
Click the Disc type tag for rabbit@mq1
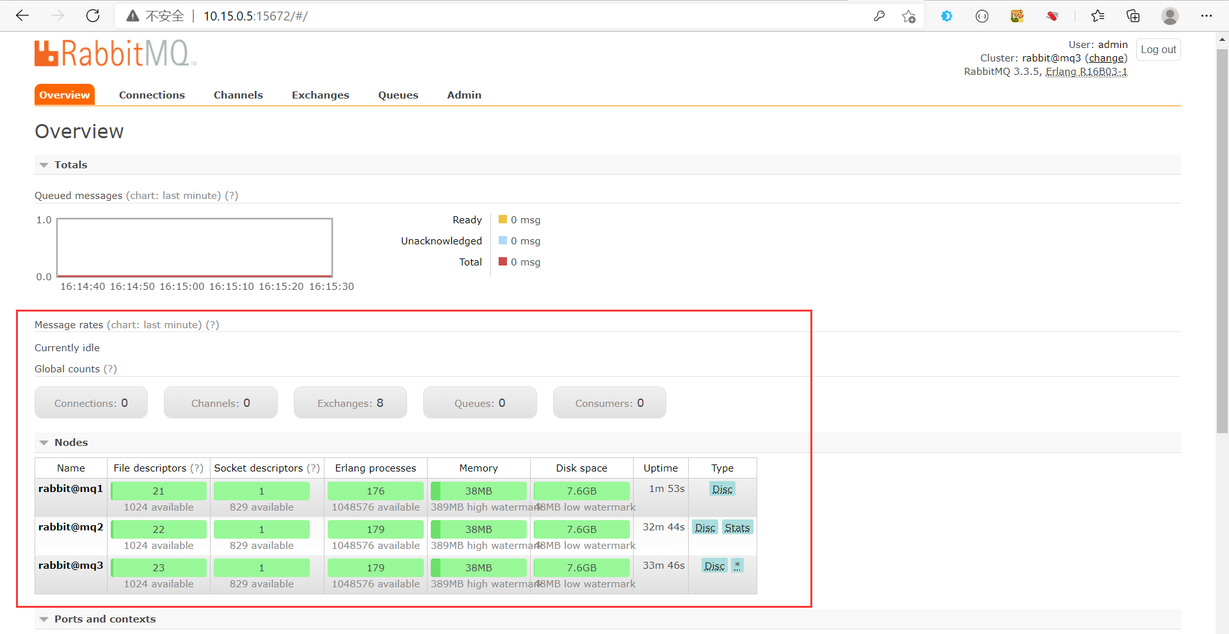[x=722, y=489]
